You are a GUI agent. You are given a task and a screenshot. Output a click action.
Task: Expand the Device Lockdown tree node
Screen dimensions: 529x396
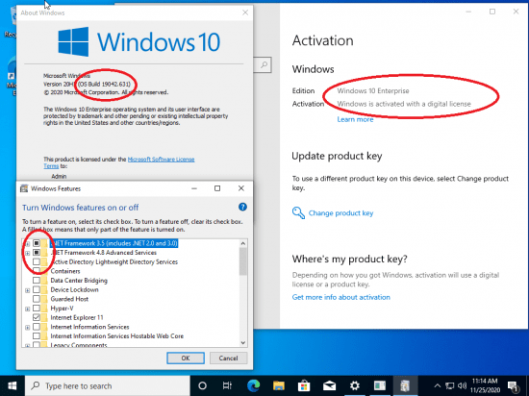27,290
